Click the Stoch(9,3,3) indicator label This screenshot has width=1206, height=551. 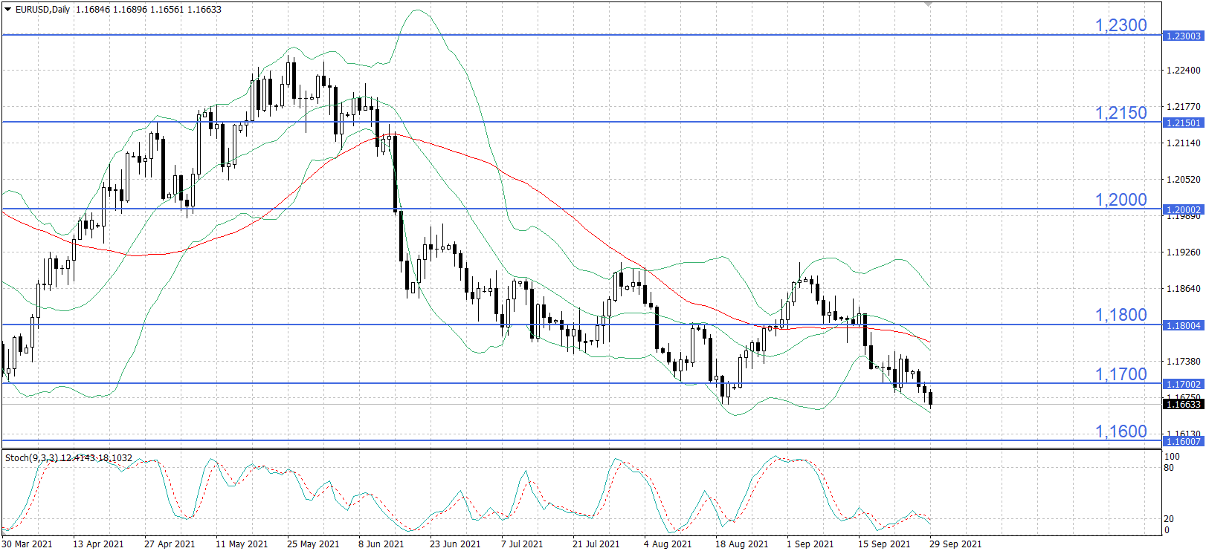pos(31,457)
